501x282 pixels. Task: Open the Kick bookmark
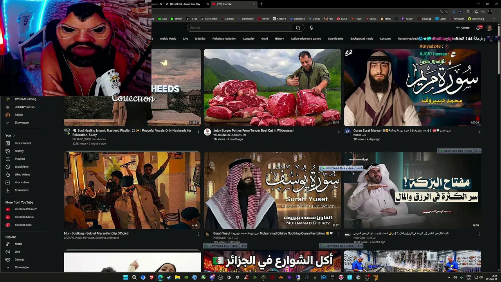(x=162, y=19)
